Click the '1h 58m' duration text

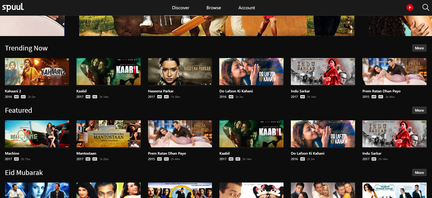[x=175, y=97]
